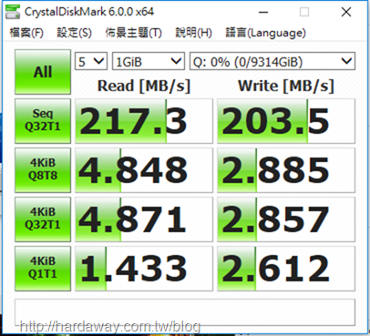Click the Write [MB/s] column header
The width and height of the screenshot is (370, 336).
coord(286,86)
